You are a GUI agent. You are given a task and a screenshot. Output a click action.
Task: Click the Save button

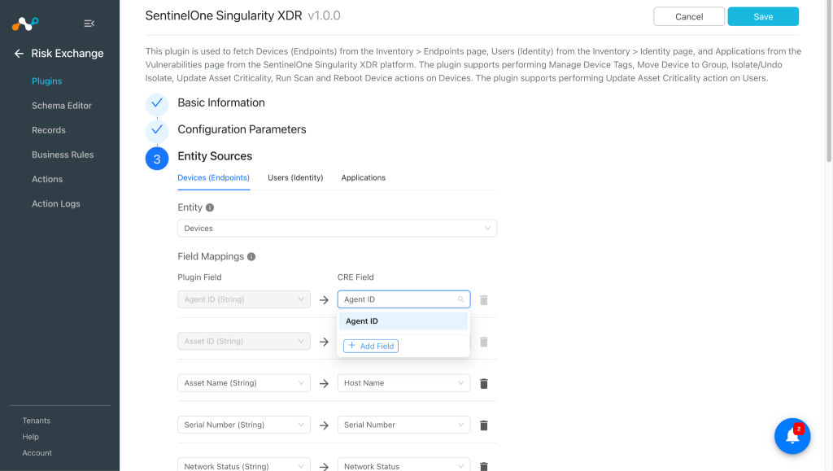(x=763, y=16)
